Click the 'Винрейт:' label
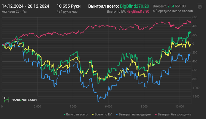206x119 pixels. (160, 6)
